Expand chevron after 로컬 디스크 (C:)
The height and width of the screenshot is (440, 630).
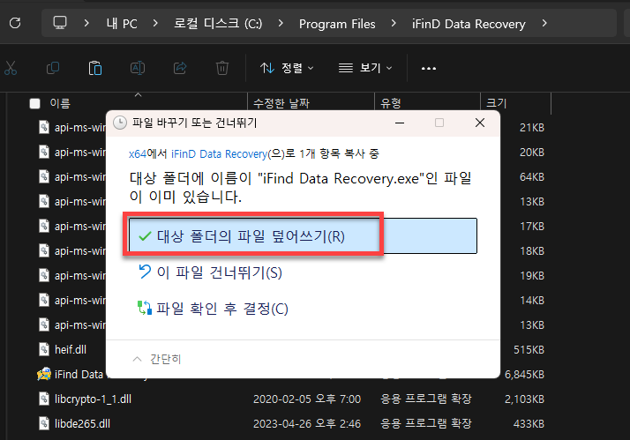point(281,23)
